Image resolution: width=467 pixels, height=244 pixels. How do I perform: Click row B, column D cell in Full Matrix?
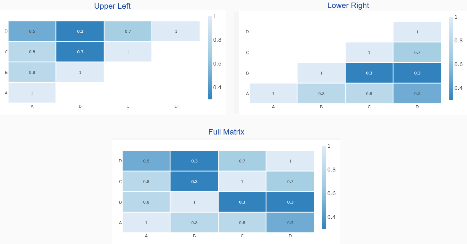click(x=290, y=202)
